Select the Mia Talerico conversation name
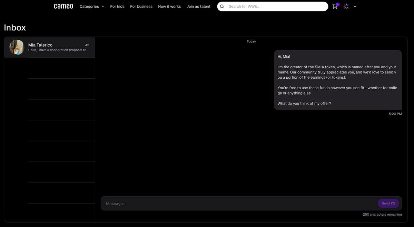 click(40, 45)
